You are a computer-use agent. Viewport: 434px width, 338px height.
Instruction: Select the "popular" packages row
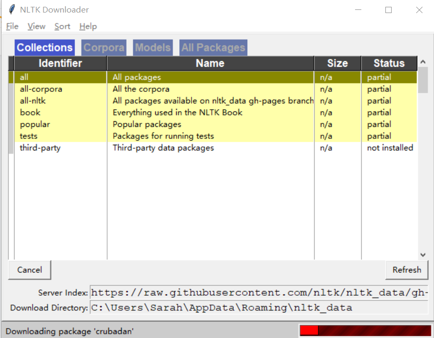point(157,124)
